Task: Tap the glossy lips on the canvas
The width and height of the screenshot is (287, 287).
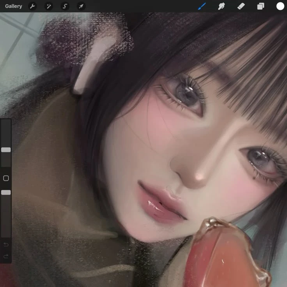Action: coord(162,205)
